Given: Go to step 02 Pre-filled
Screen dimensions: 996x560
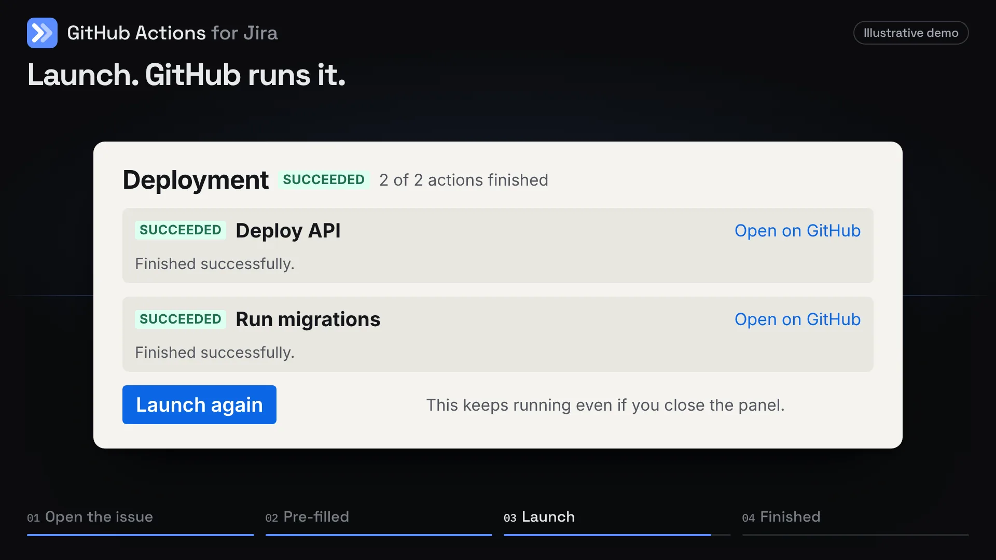Looking at the screenshot, I should click(307, 517).
